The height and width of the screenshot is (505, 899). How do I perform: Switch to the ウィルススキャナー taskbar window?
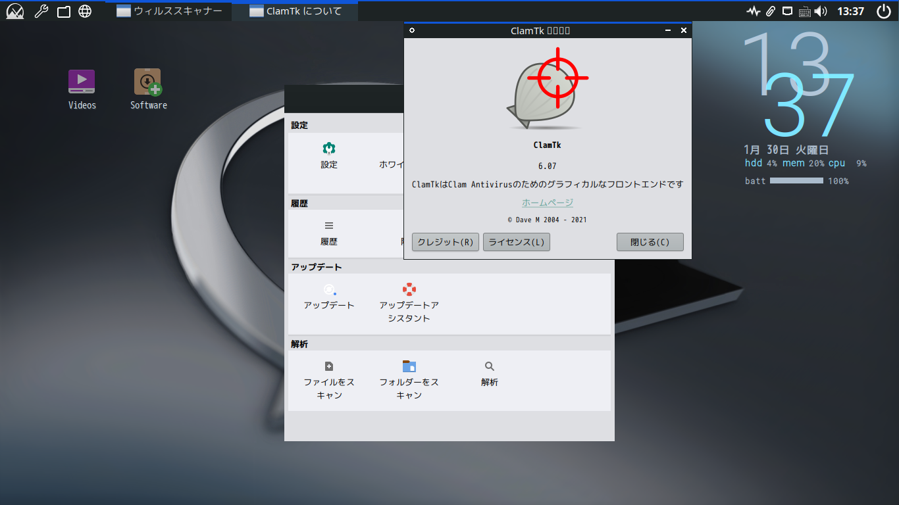click(168, 11)
